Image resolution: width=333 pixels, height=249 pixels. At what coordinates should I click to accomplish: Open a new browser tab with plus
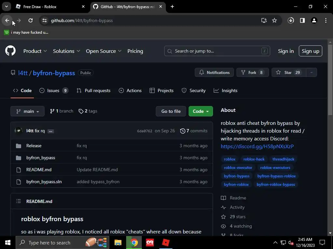[x=172, y=6]
